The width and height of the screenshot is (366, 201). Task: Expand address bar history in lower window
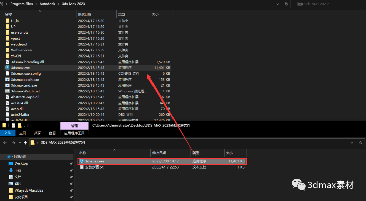352,143
